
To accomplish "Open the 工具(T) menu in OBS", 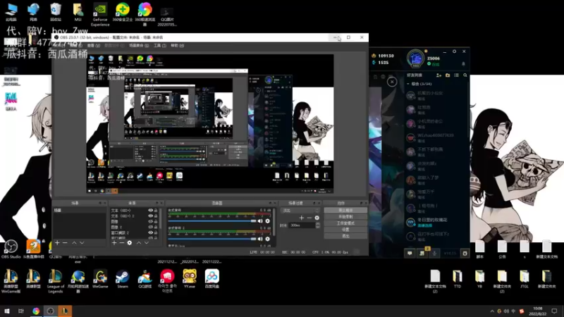I will [160, 46].
